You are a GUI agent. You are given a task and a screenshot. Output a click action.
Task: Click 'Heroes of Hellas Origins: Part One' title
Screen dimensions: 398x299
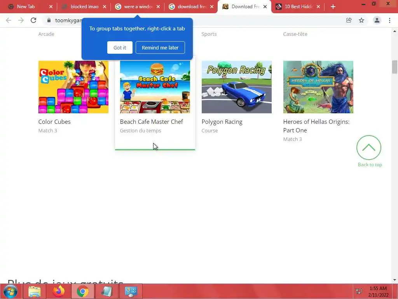coord(316,126)
